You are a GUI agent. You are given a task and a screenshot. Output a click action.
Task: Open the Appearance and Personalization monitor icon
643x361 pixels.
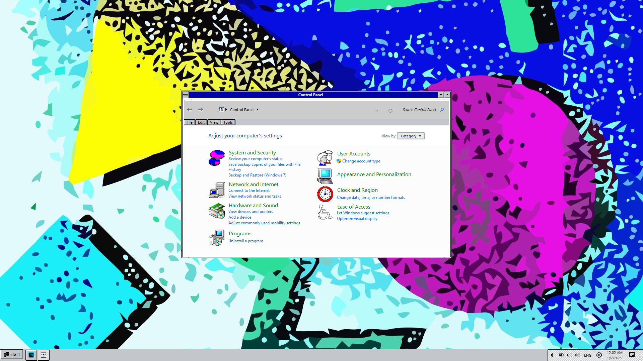point(325,176)
